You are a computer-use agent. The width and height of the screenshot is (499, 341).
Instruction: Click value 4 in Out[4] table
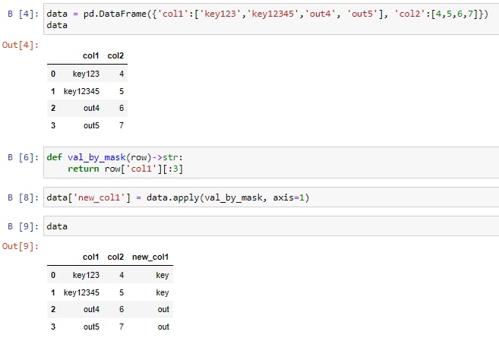[122, 74]
